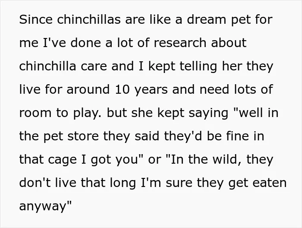The height and width of the screenshot is (228, 302).
Task: Click the word "play." in fifth line
Action: [87, 114]
